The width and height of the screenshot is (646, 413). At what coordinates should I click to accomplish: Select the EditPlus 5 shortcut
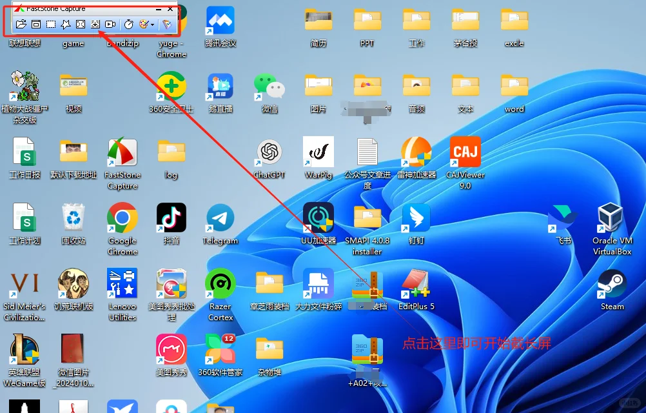(416, 290)
